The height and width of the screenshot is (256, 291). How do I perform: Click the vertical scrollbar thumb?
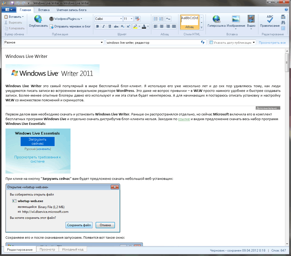(287, 63)
